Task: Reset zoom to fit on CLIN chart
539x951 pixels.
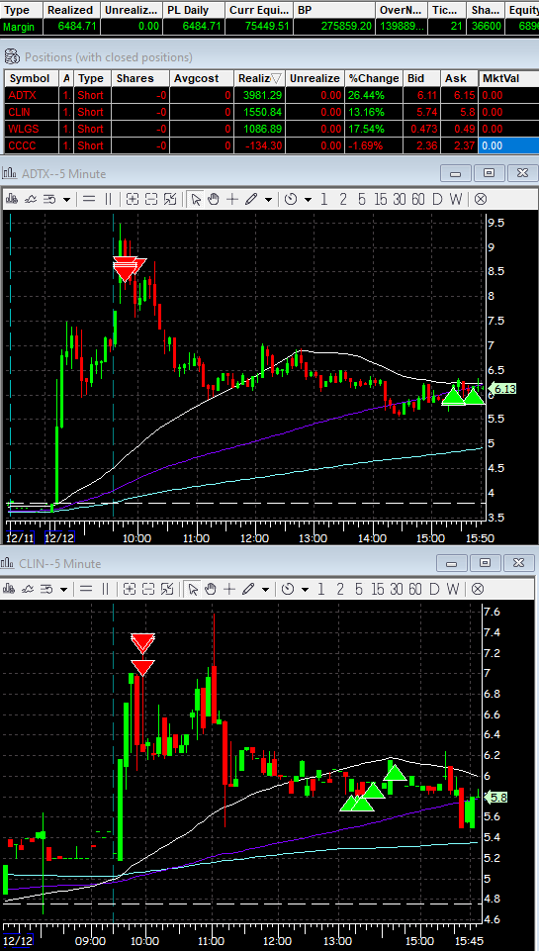Action: click(167, 588)
